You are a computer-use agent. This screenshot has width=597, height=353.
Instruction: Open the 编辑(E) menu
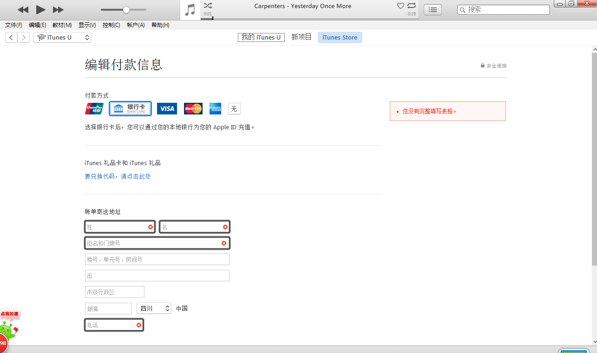point(37,25)
